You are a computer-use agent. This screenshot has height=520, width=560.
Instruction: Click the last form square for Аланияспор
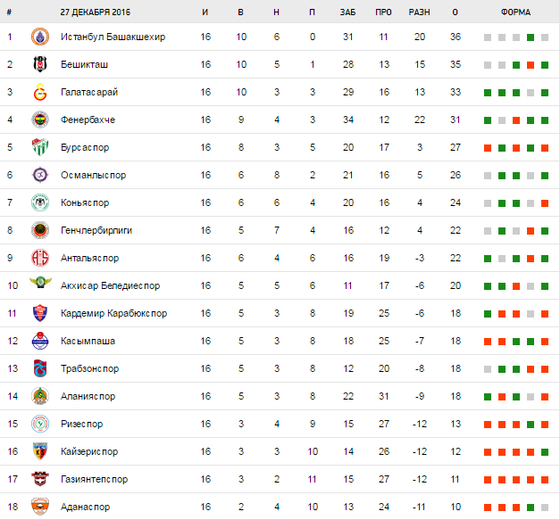[x=545, y=397]
